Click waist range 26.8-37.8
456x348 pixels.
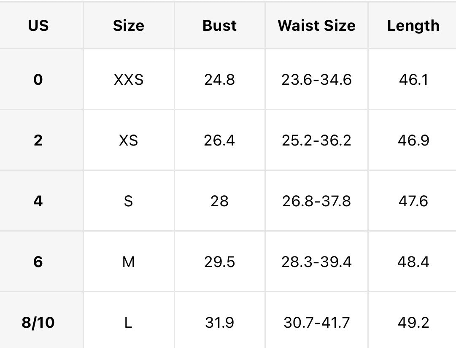316,201
